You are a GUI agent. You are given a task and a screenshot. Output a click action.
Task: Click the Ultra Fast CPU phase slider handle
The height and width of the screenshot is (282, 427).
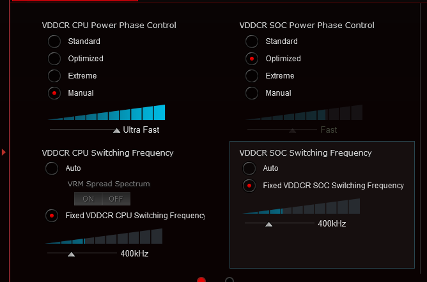(116, 130)
